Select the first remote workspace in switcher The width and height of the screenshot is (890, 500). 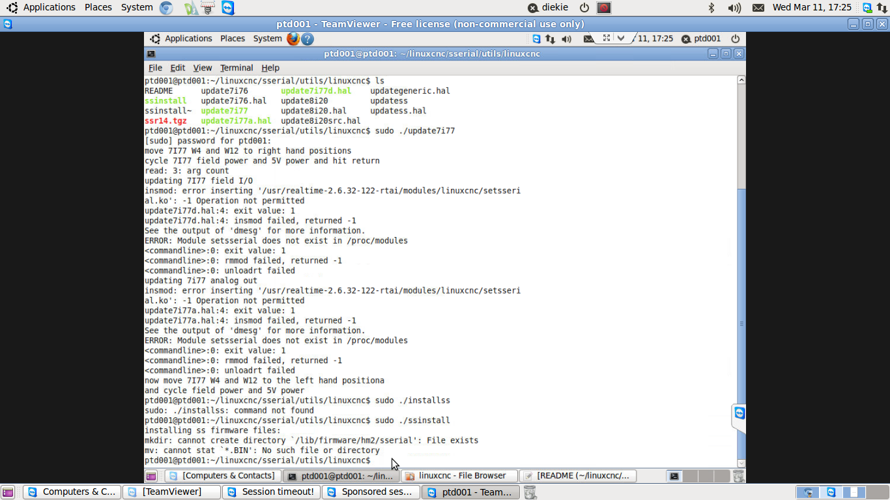tap(674, 476)
